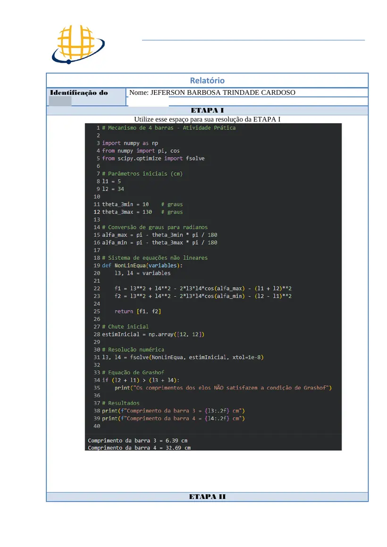Click 'def NonLinEqua(variables):' line

pyautogui.click(x=142, y=266)
